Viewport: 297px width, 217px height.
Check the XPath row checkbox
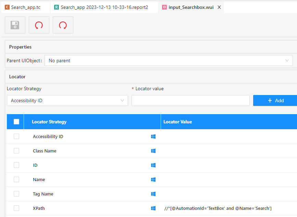pyautogui.click(x=16, y=208)
